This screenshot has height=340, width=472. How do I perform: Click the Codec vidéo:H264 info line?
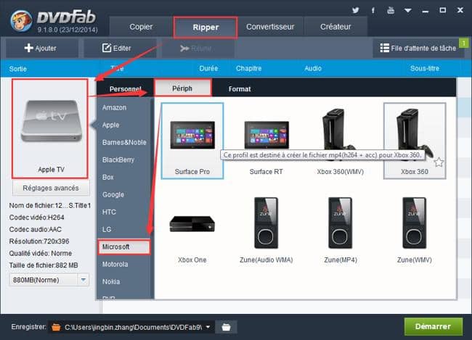37,217
